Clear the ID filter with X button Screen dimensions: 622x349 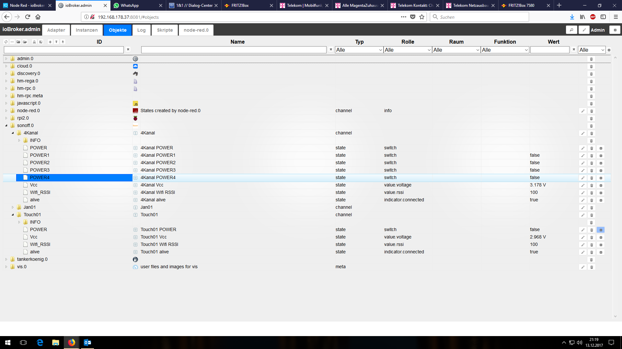pos(128,49)
